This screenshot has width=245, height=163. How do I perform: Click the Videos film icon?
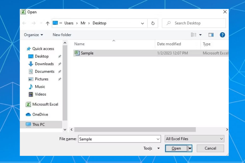(x=31, y=94)
